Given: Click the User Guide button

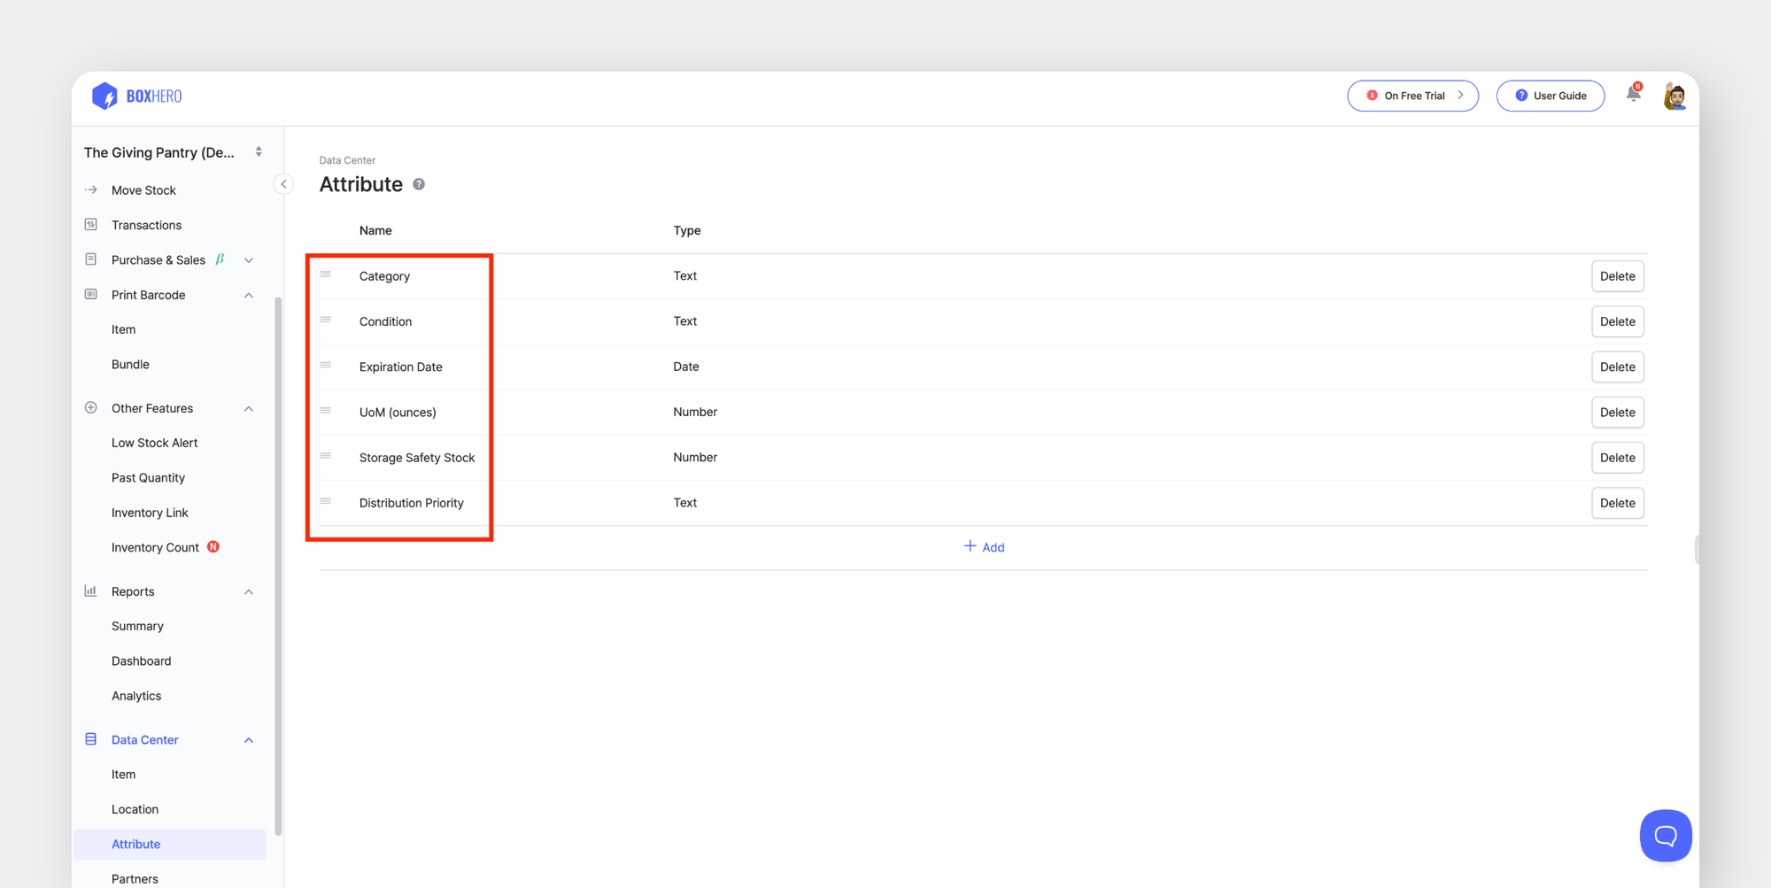Looking at the screenshot, I should click(1550, 95).
